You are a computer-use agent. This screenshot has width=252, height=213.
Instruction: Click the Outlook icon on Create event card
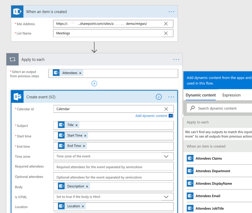tap(17, 97)
